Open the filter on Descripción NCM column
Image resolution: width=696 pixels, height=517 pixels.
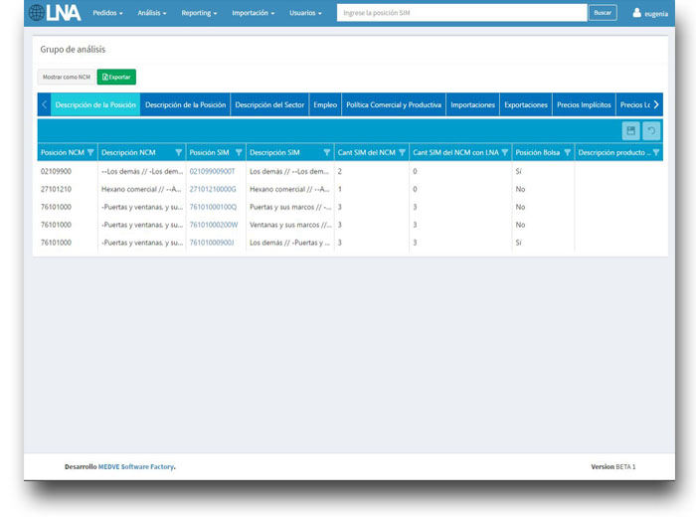[179, 153]
